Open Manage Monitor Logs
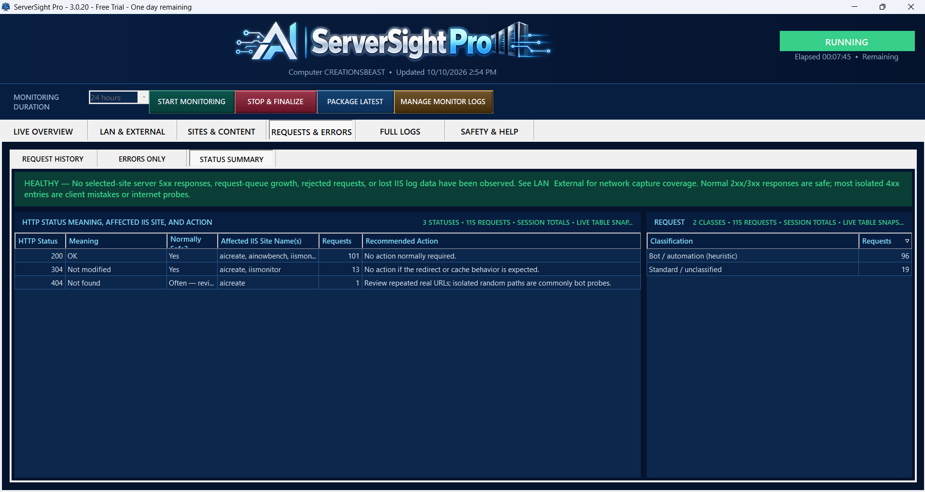The width and height of the screenshot is (925, 492). point(443,102)
